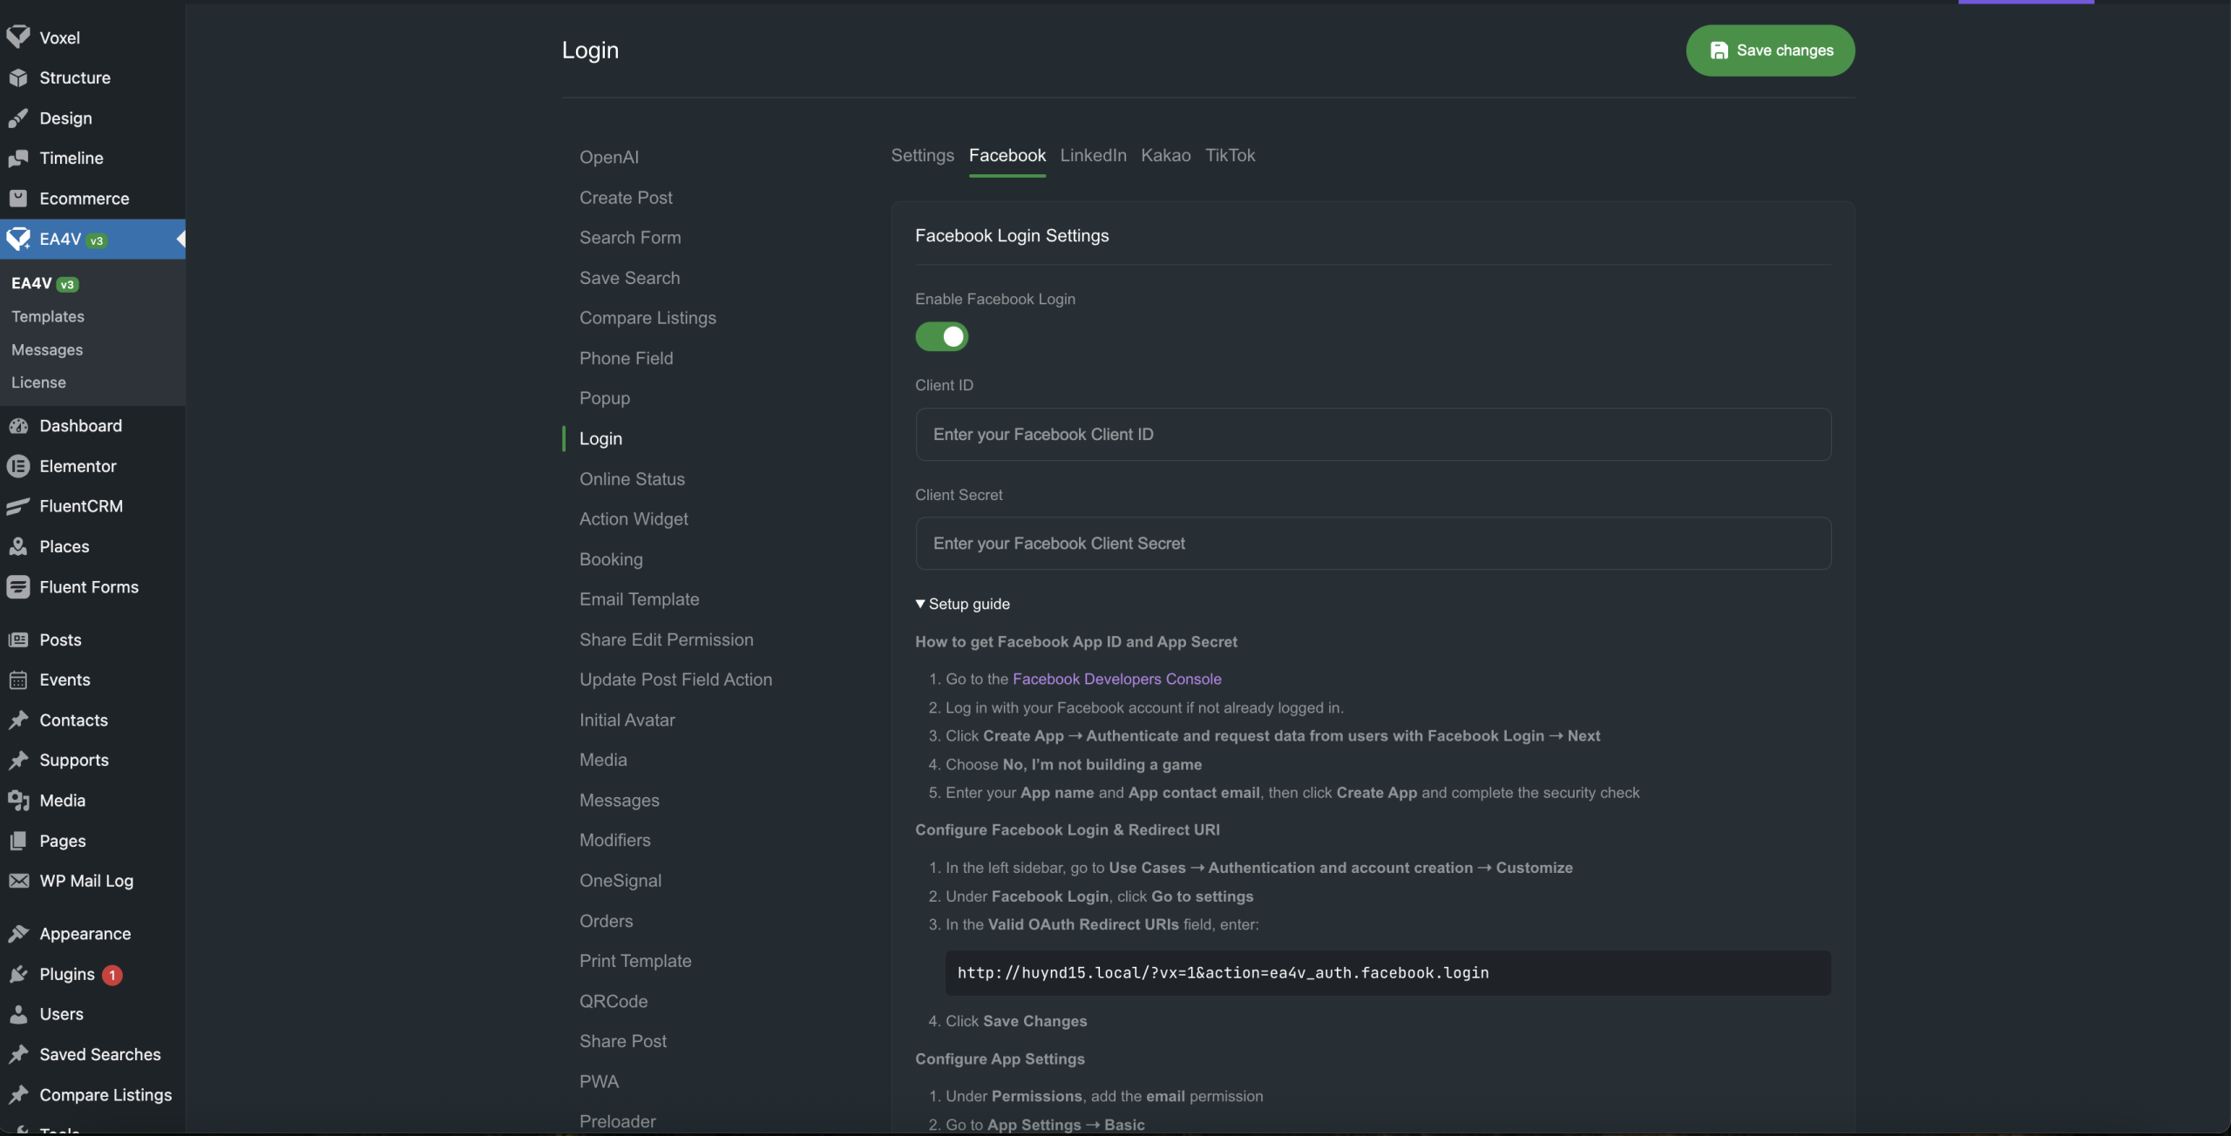Open Structure via its cube icon

[x=18, y=78]
